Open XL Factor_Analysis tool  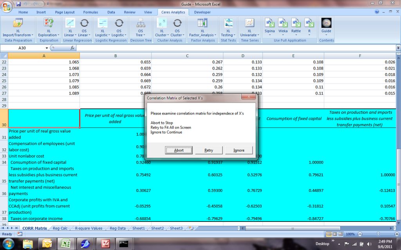202,28
